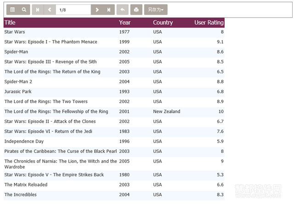Click the USA cell in Independence Day row
Screen dimensions: 294x204
[x=157, y=141]
